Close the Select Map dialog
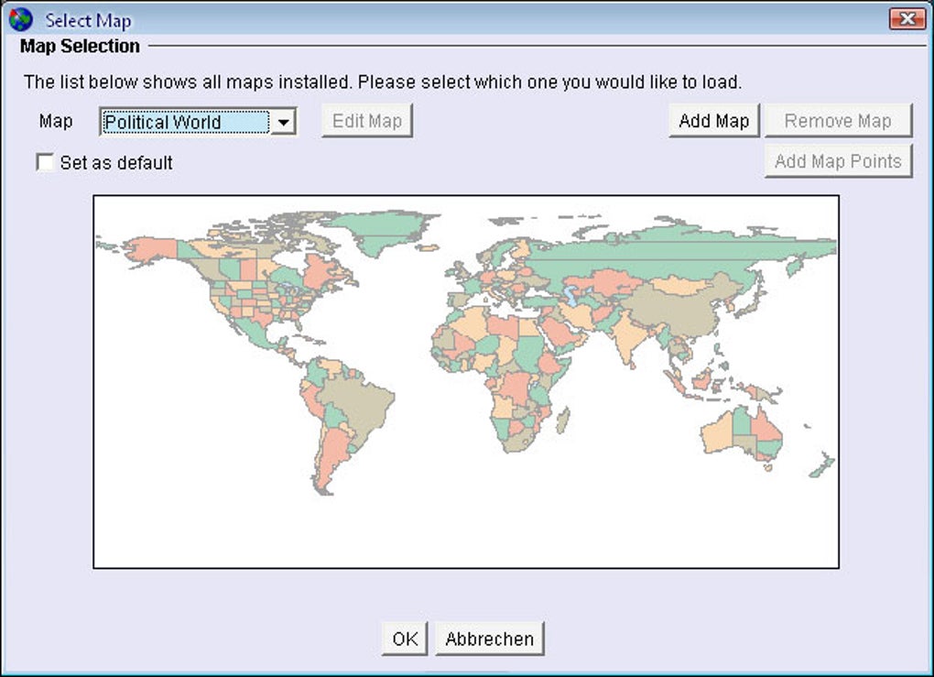Image resolution: width=934 pixels, height=677 pixels. point(907,18)
